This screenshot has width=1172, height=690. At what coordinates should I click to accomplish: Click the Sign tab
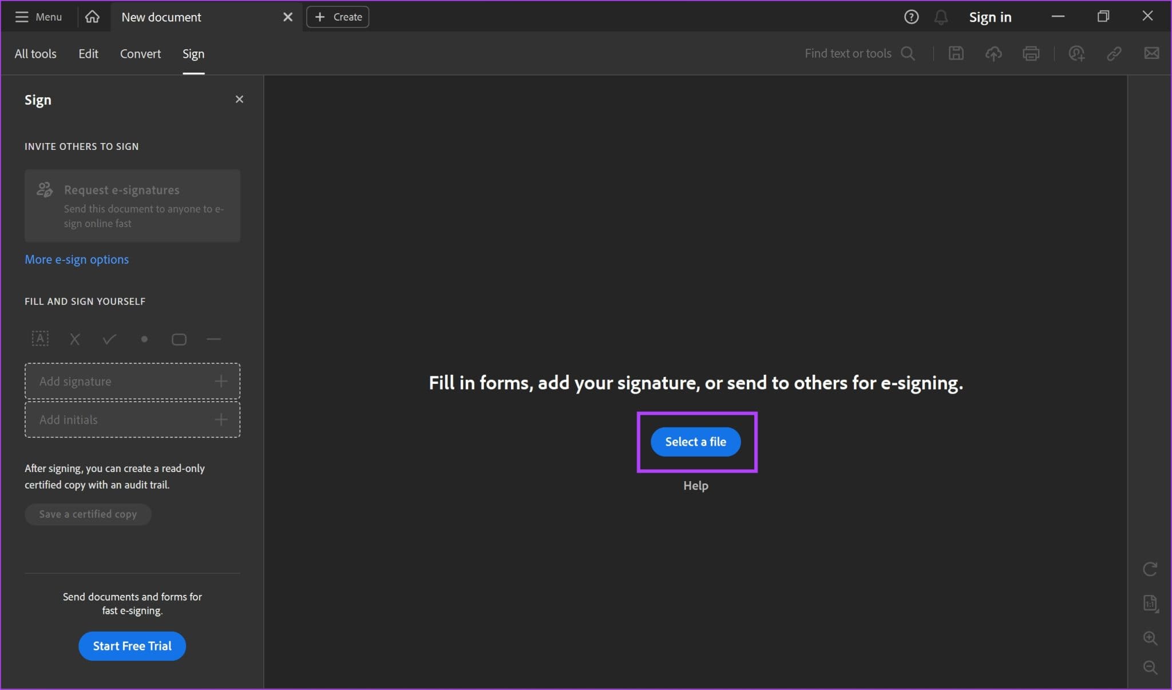pos(193,53)
